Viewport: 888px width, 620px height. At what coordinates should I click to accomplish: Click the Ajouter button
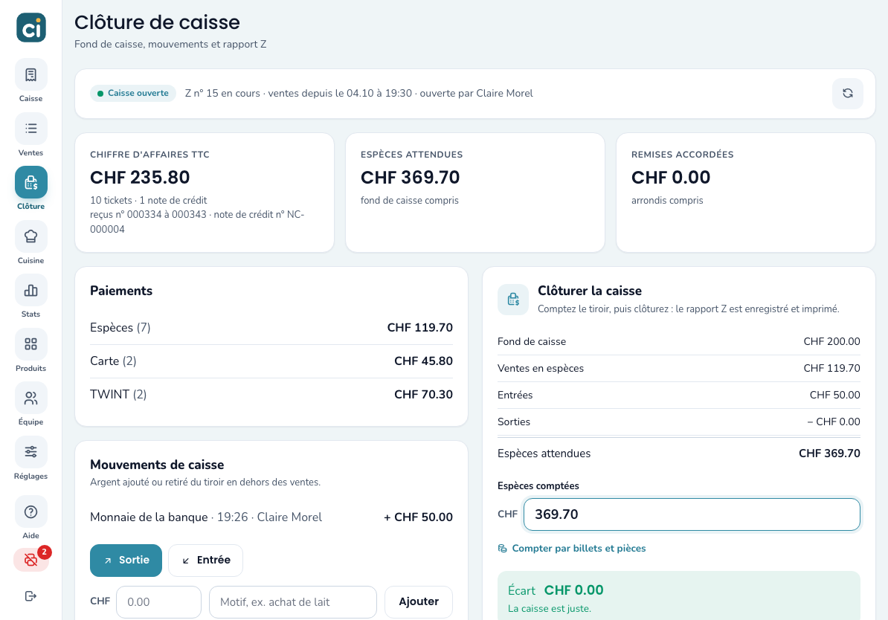pos(419,602)
